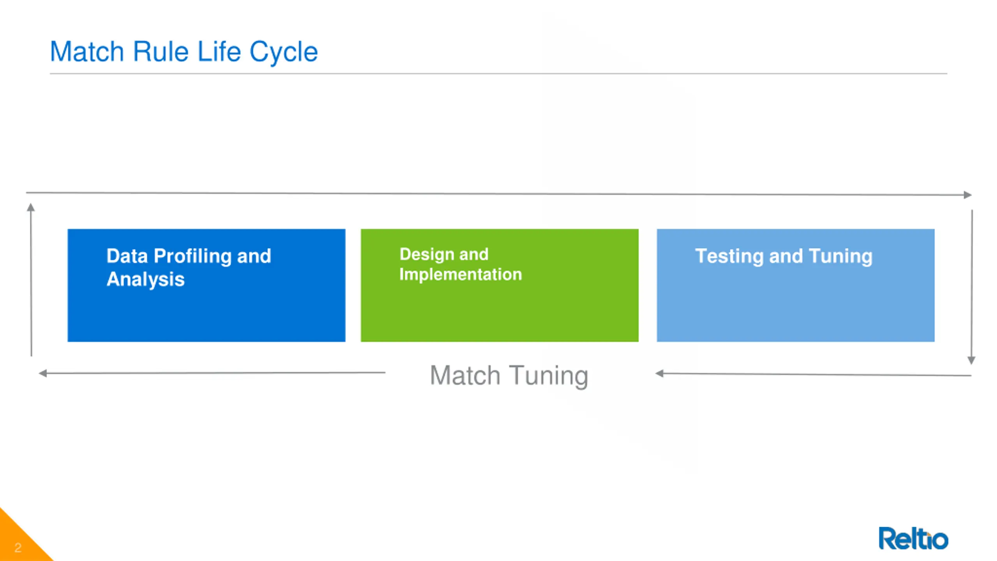The image size is (997, 561).
Task: Click the word Testing in the light blue box
Action: pyautogui.click(x=729, y=256)
